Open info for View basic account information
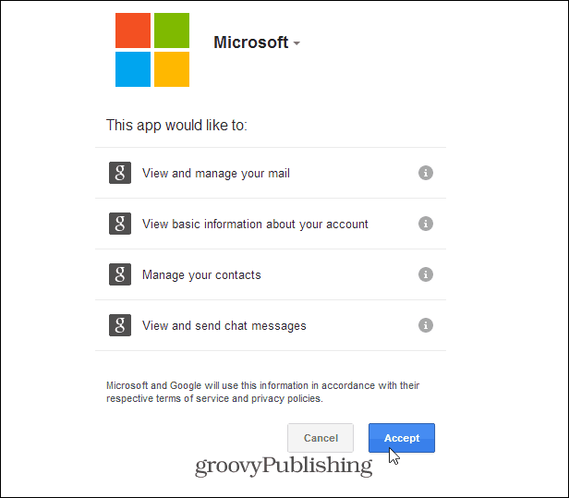The height and width of the screenshot is (498, 569). click(x=426, y=224)
